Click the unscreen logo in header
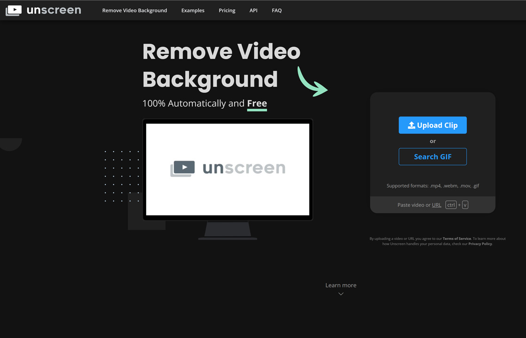The image size is (526, 338). tap(43, 10)
